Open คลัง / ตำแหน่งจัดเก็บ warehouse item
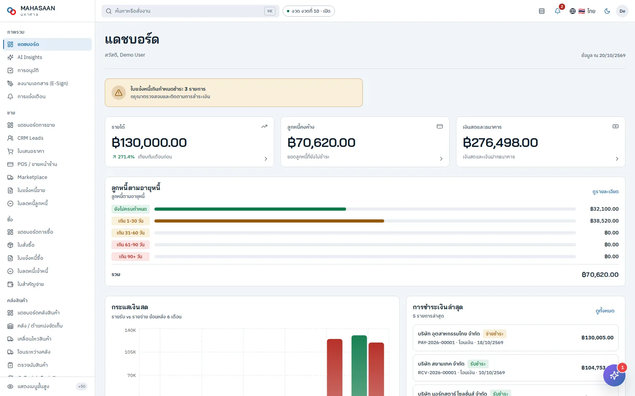Screen dimensions: 635x396 (47, 326)
